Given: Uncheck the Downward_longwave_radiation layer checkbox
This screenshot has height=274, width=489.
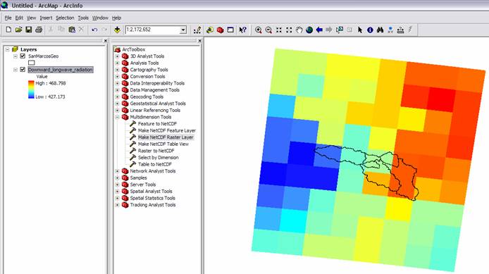Looking at the screenshot, I should [x=23, y=70].
